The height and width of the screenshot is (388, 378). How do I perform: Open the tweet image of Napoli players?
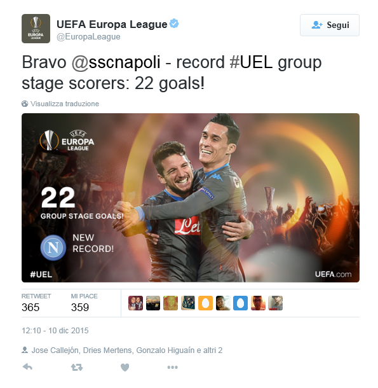click(191, 198)
